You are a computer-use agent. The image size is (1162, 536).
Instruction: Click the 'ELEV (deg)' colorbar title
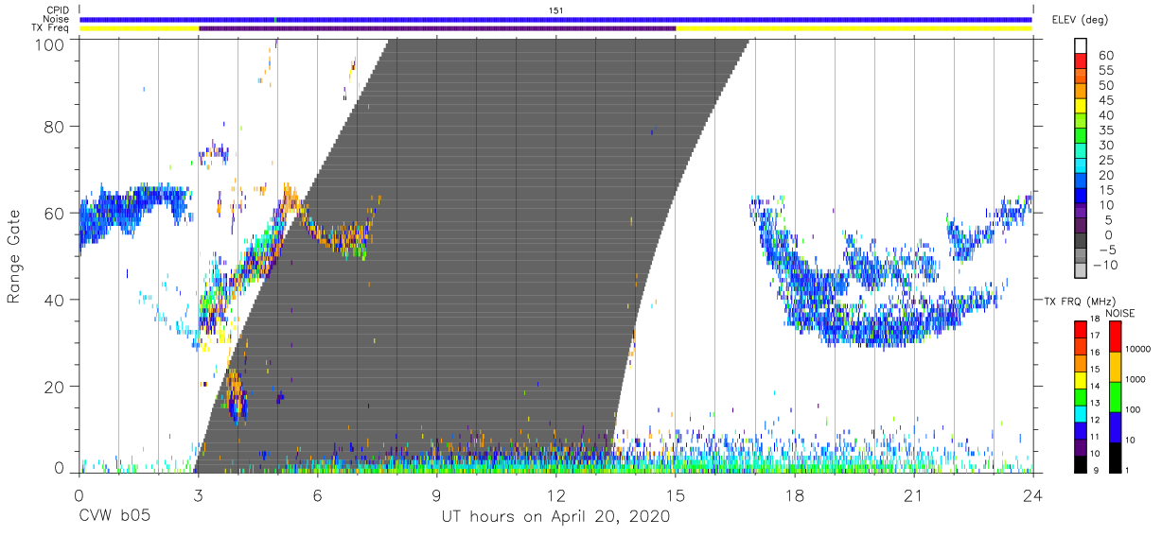tap(1080, 20)
